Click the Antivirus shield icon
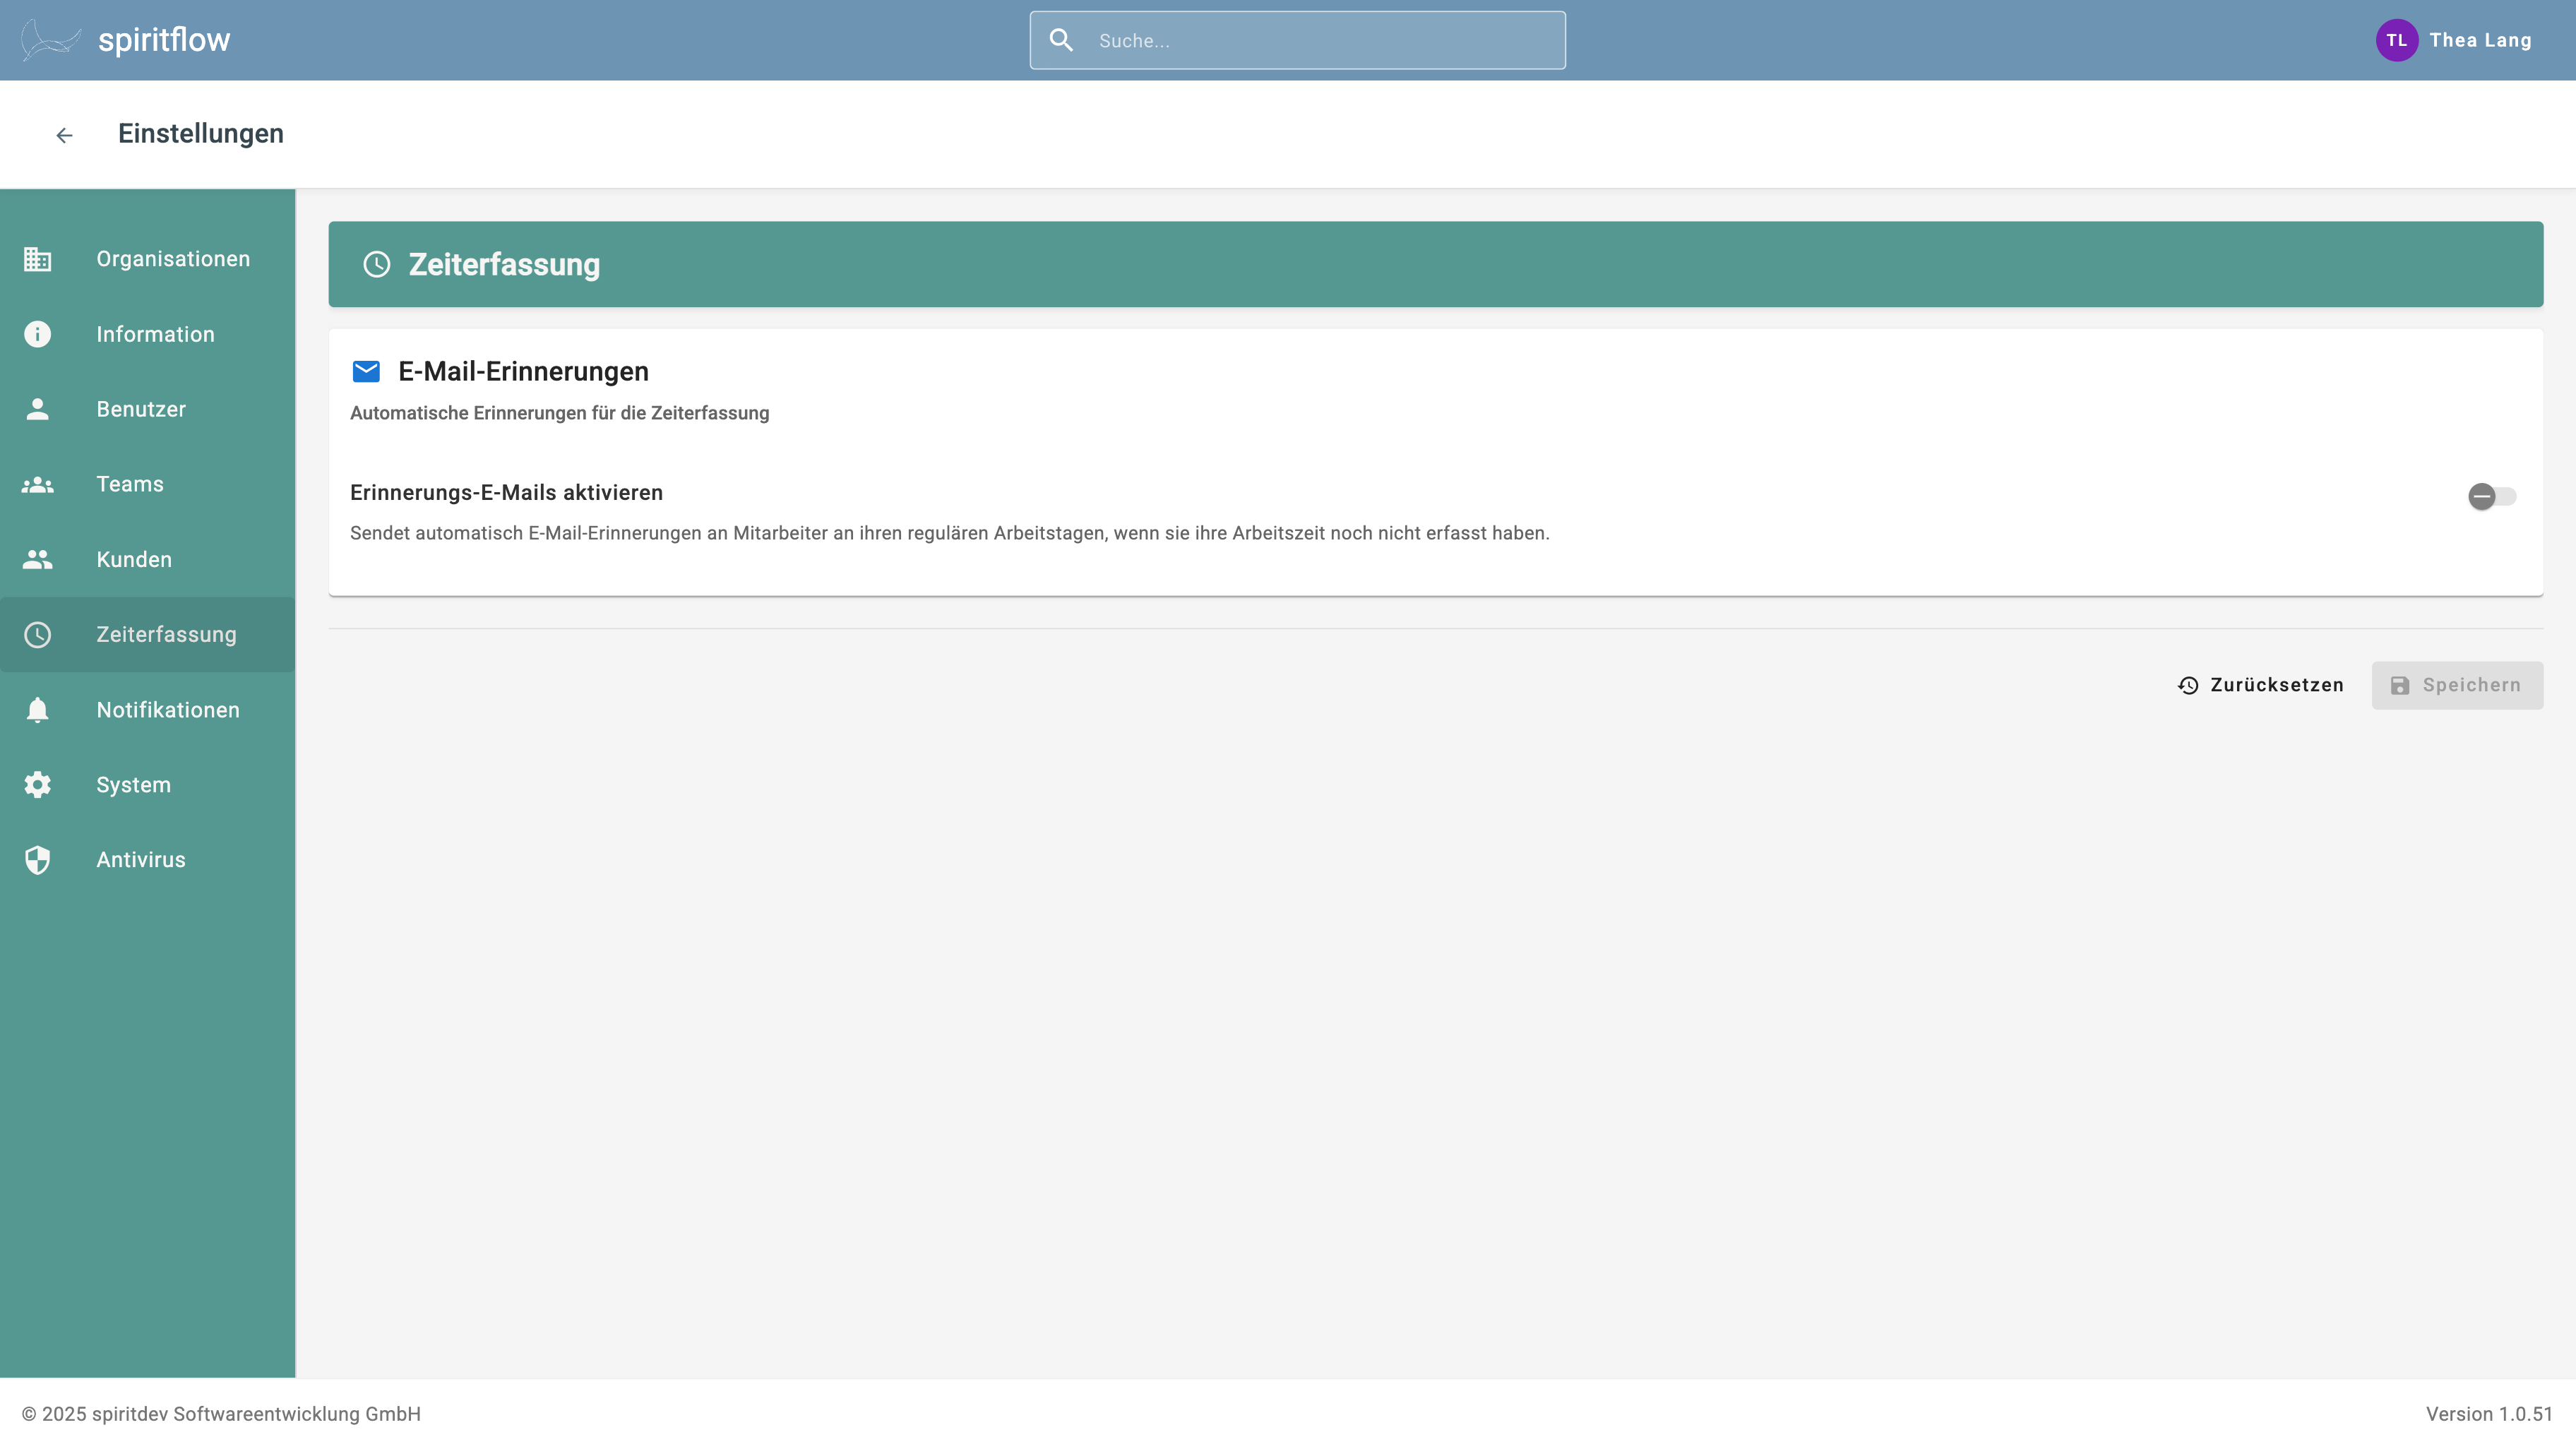This screenshot has height=1449, width=2576. coord(38,860)
